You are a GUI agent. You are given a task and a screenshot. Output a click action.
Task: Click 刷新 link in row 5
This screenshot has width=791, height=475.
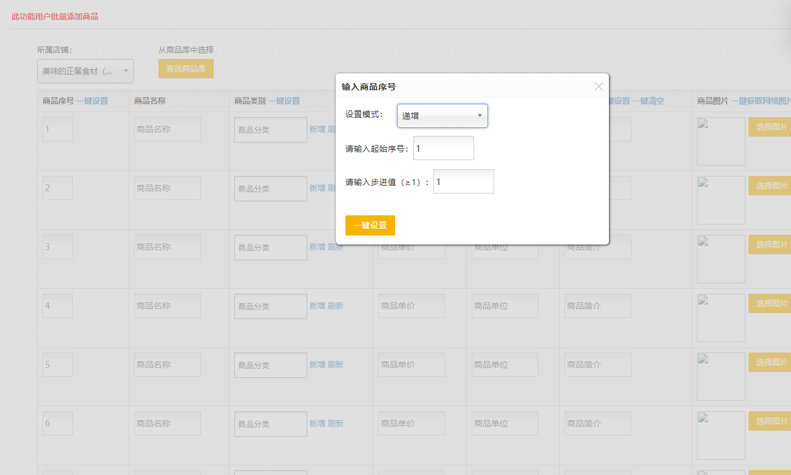coord(336,365)
